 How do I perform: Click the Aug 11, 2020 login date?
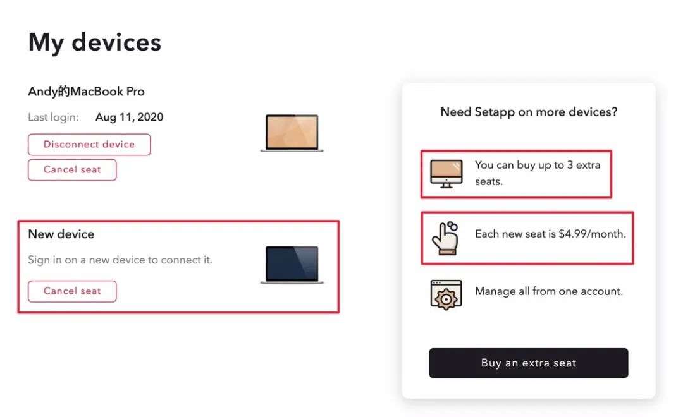tap(129, 117)
